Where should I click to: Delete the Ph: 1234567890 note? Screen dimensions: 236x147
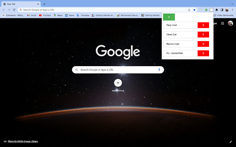tap(203, 53)
